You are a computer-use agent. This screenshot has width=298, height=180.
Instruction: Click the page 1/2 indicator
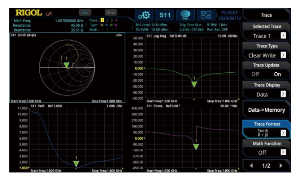pyautogui.click(x=266, y=166)
